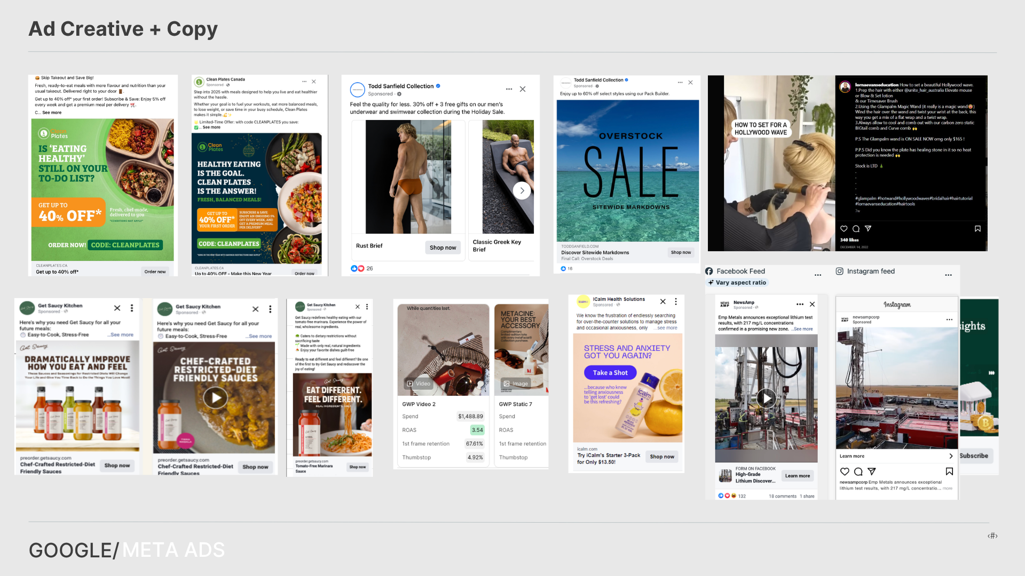Play the Get Saucy Kitchen video ad
Viewport: 1025px width, 576px height.
[x=216, y=398]
